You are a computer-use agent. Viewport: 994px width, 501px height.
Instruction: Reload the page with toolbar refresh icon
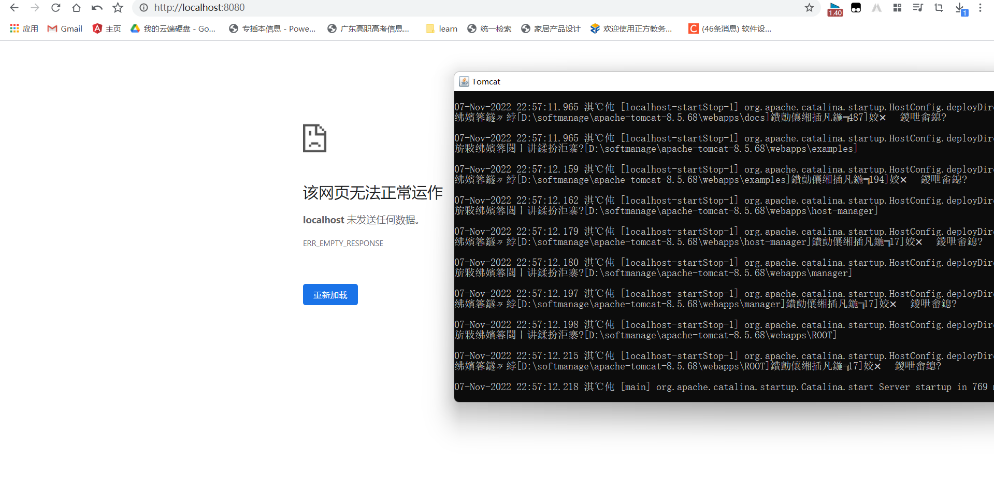[55, 8]
